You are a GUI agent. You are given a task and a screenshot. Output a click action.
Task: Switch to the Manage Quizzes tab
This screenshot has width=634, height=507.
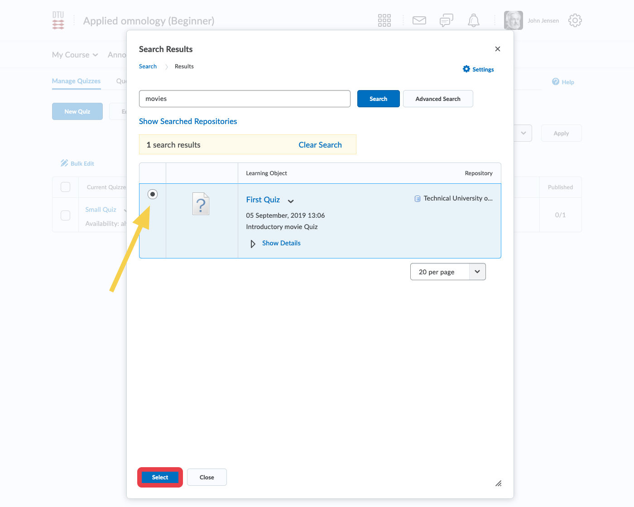(76, 81)
